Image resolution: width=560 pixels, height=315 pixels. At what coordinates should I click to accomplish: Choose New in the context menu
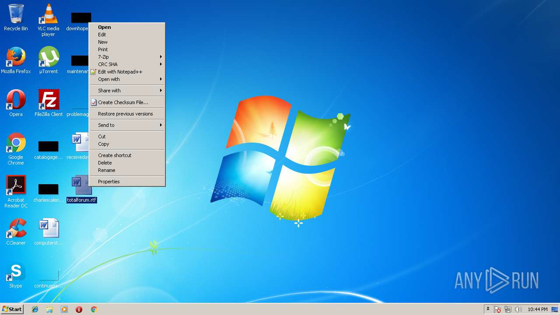click(127, 42)
